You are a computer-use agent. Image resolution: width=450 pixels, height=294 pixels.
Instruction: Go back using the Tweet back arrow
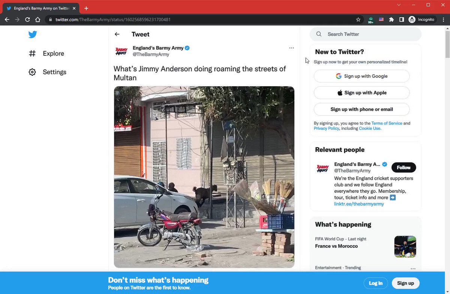tap(117, 34)
